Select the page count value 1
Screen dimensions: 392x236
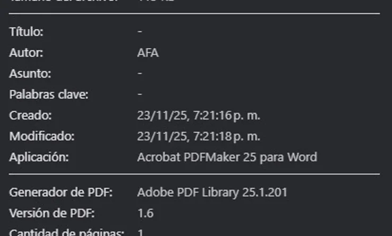(140, 233)
